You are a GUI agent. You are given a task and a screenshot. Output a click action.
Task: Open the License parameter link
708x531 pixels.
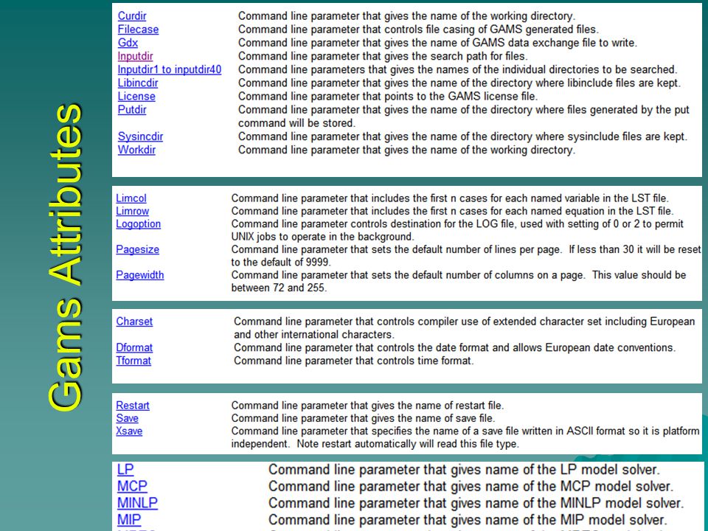click(x=136, y=96)
